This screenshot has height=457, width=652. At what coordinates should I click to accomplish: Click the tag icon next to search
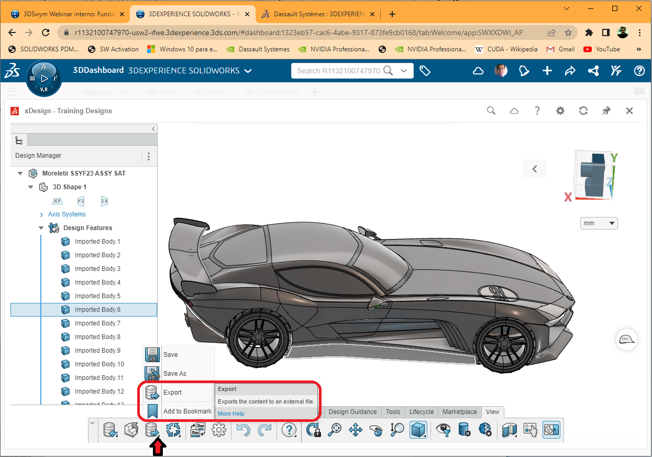pos(425,71)
